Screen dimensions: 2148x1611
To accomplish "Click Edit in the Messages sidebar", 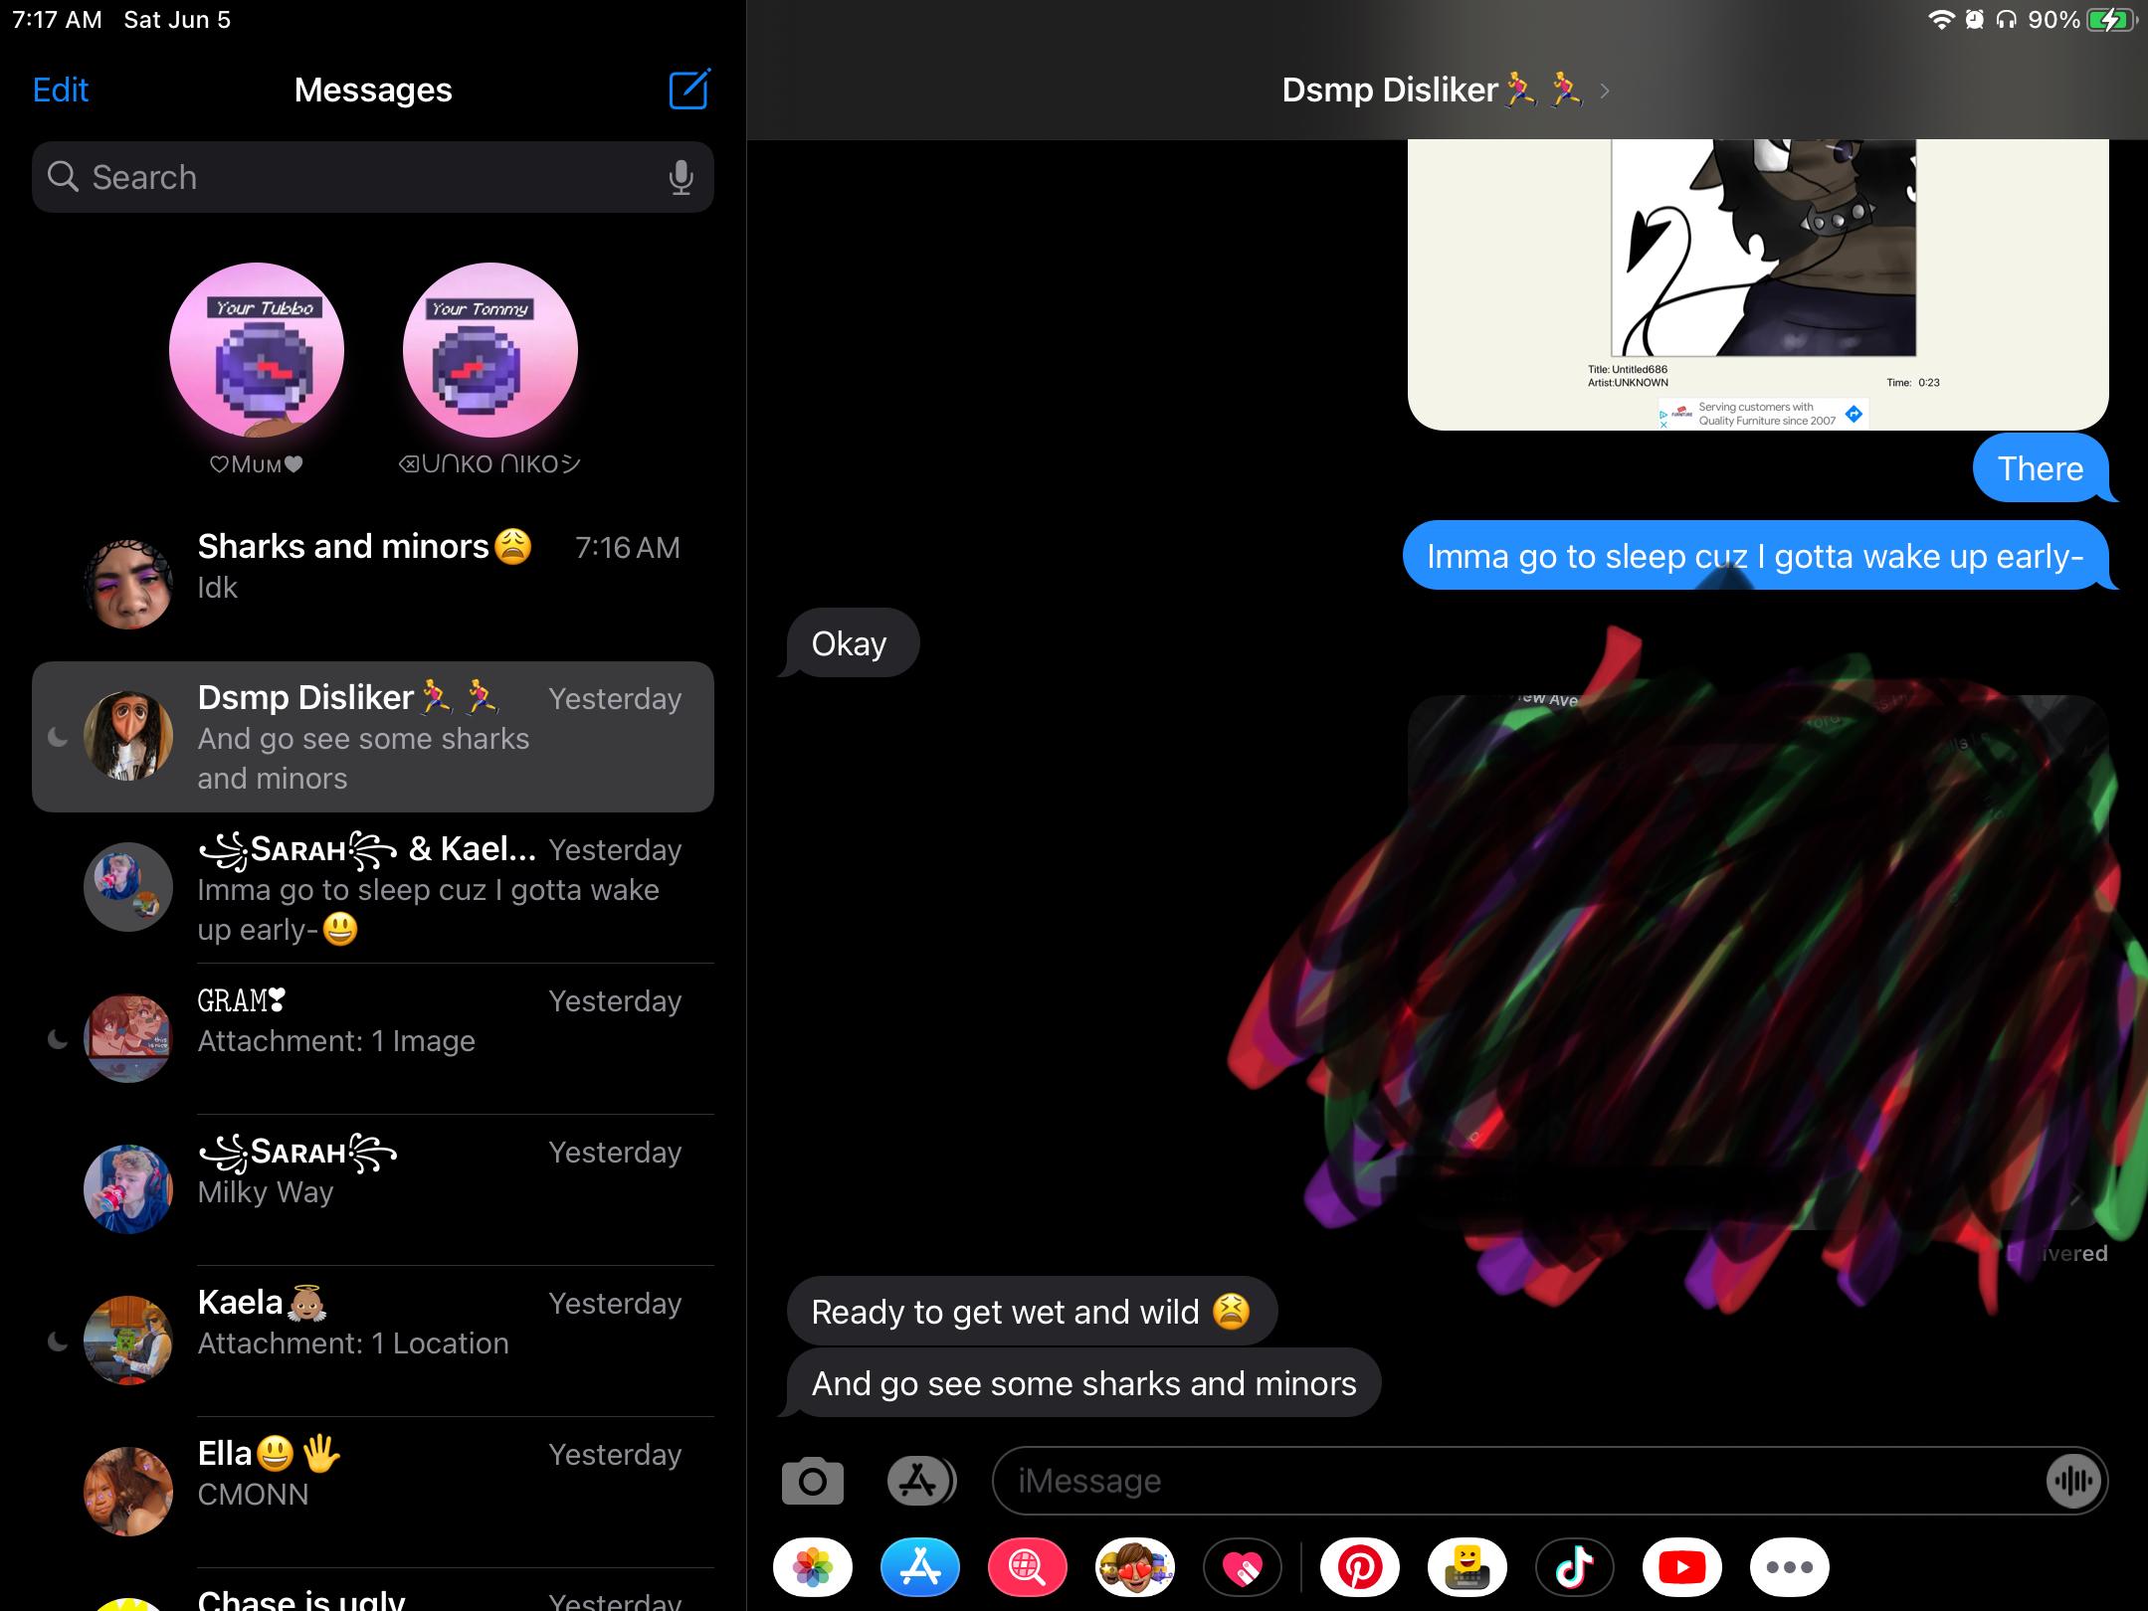I will (x=61, y=89).
